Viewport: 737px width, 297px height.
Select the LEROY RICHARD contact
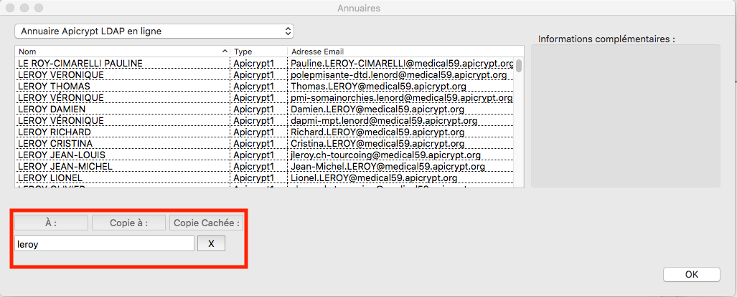coord(54,132)
